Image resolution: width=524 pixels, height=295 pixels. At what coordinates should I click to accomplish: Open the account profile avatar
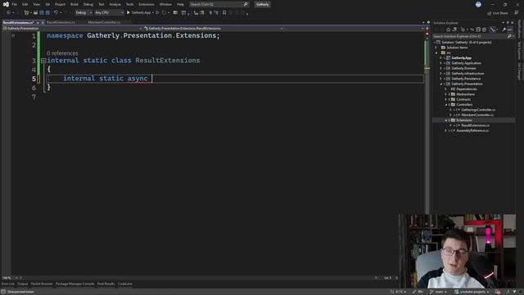478,4
